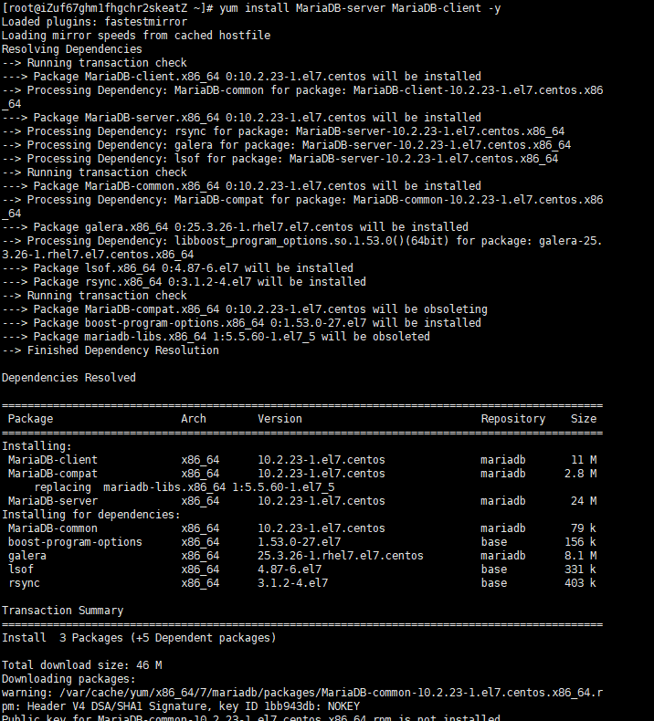Click 'Total download size: 46 M'
This screenshot has height=721, width=654.
82,665
